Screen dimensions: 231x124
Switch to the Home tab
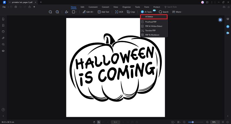(74, 7)
